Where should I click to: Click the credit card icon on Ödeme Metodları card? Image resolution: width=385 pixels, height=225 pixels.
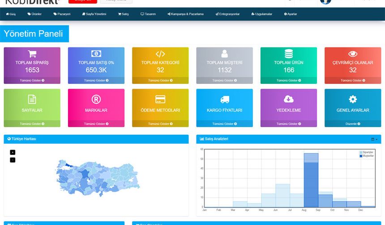(x=160, y=99)
